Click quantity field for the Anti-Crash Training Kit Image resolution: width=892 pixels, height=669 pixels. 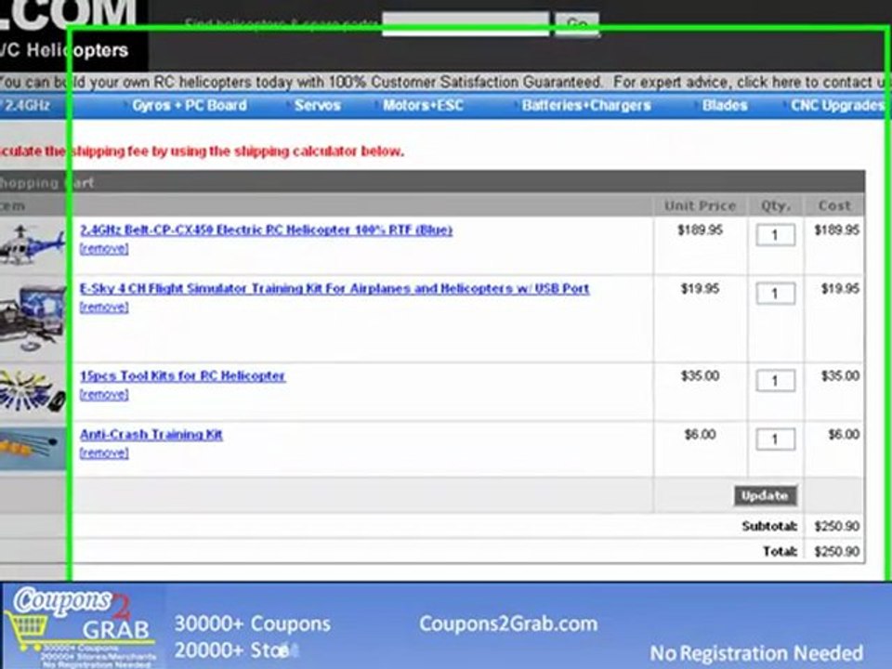click(775, 439)
